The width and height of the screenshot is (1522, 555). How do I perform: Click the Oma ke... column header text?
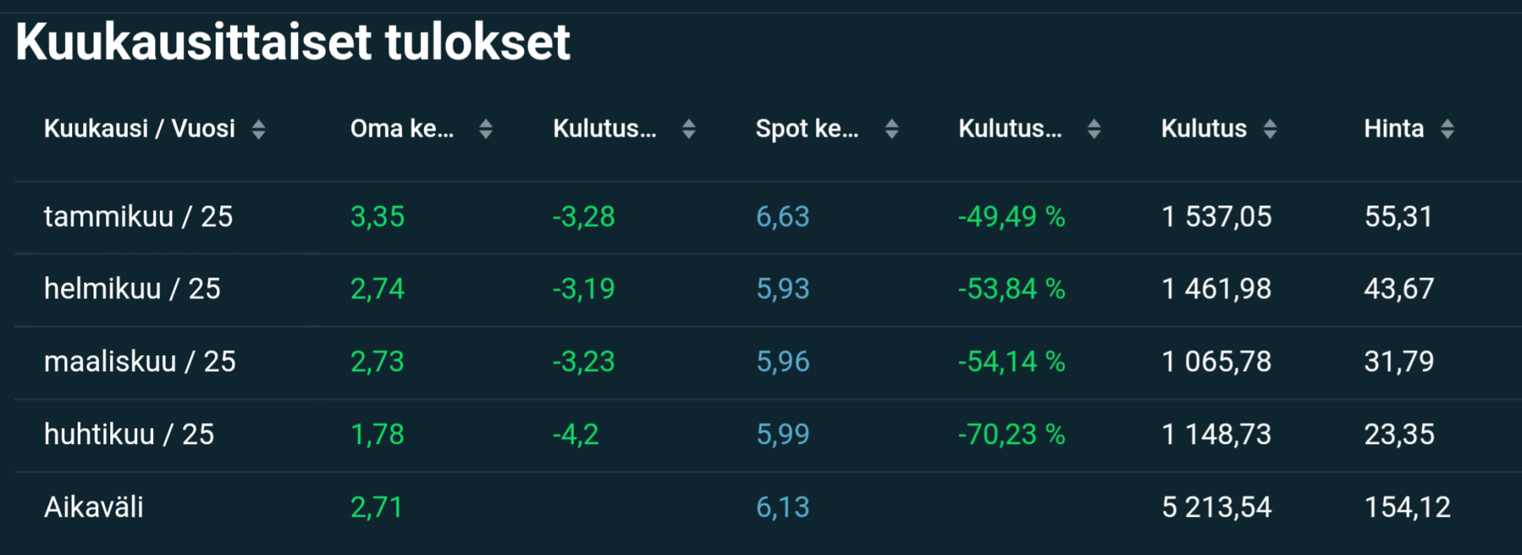point(402,128)
